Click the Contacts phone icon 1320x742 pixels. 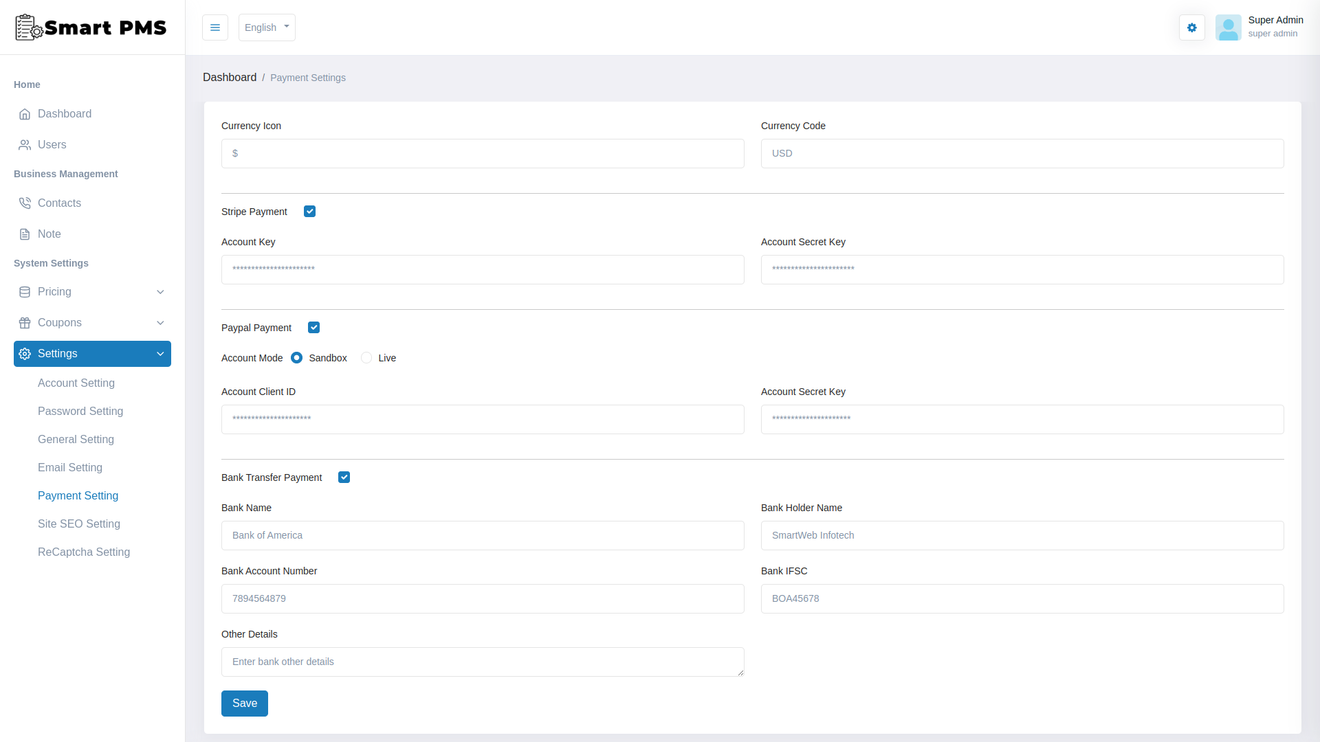(x=25, y=203)
